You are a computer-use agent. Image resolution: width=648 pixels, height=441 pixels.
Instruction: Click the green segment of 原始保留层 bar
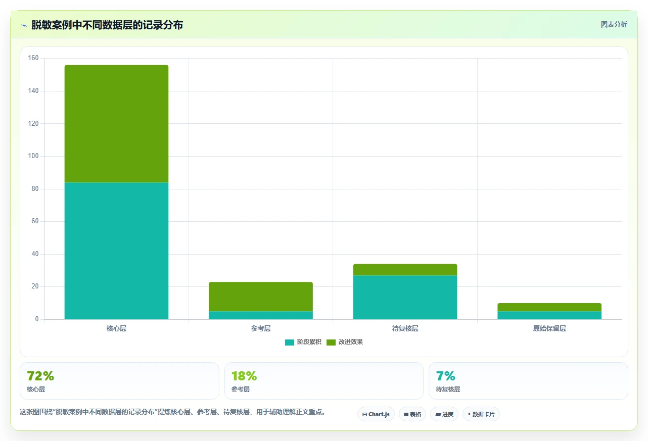point(549,307)
